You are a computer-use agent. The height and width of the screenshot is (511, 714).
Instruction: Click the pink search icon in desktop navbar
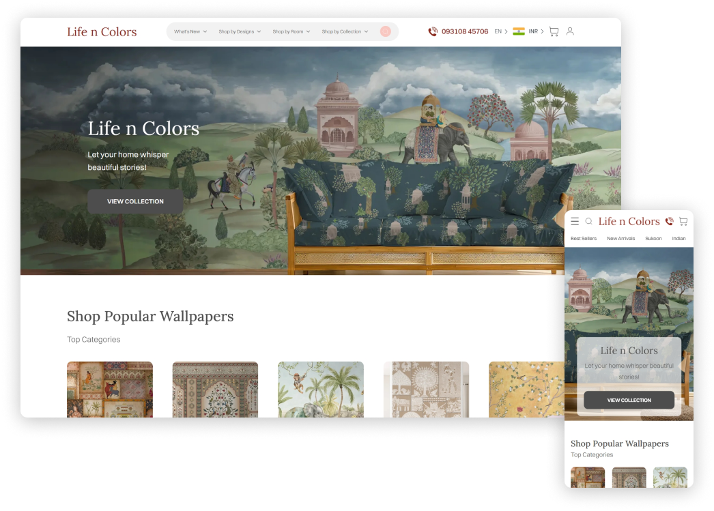tap(386, 31)
